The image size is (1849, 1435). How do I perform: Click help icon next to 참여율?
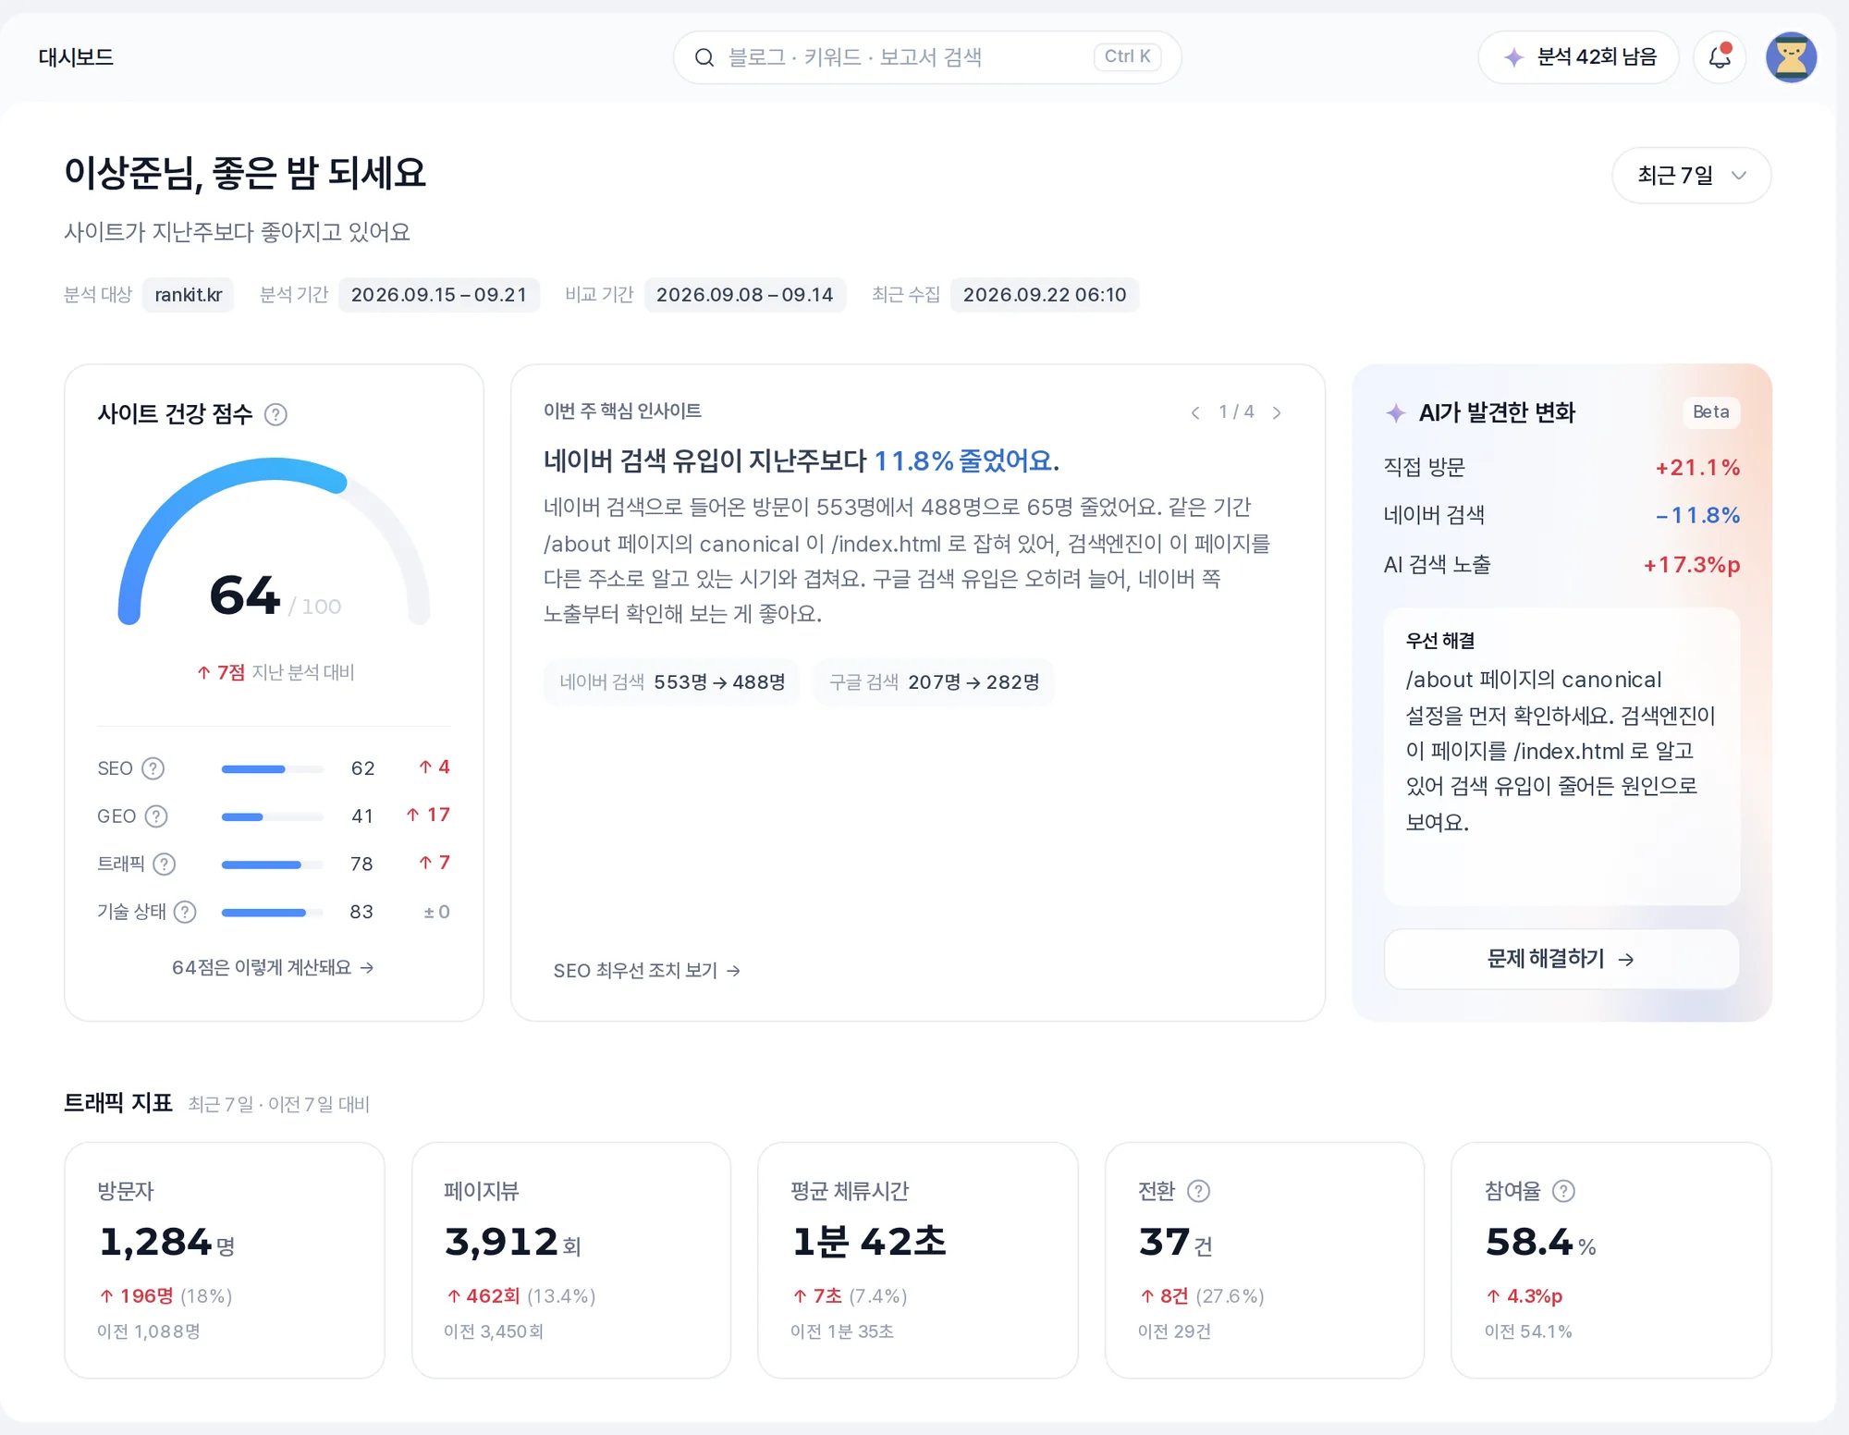(1563, 1191)
